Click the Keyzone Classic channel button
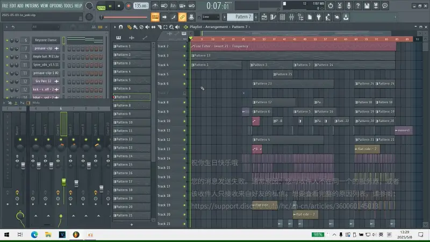This screenshot has width=430, height=242. (46, 40)
